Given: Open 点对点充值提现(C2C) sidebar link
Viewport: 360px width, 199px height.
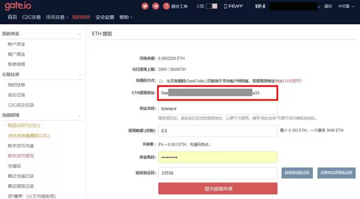Looking at the screenshot, I should coord(29,136).
